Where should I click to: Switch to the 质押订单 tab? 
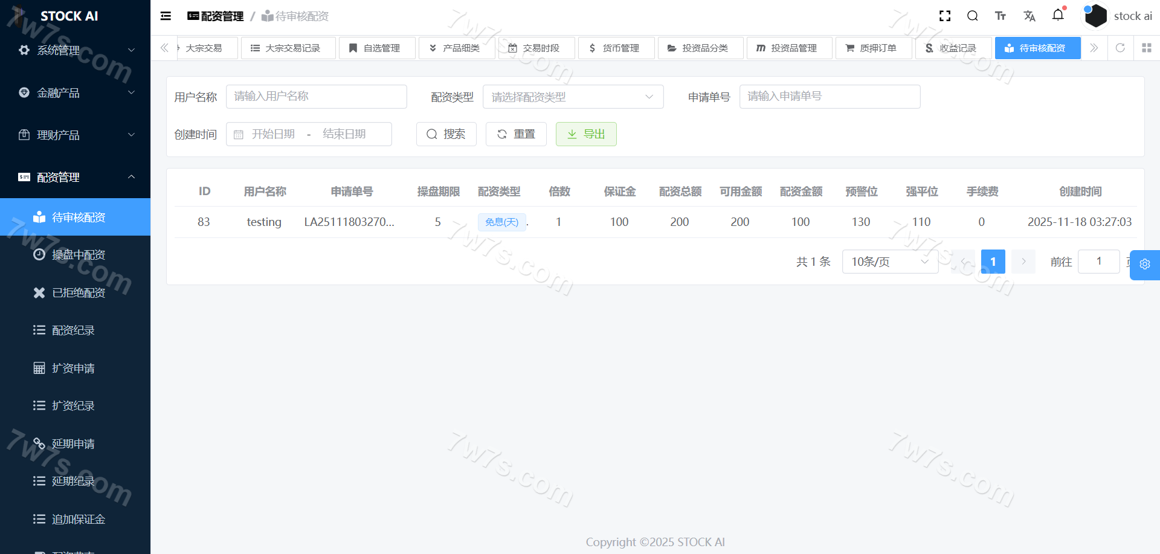pyautogui.click(x=873, y=48)
